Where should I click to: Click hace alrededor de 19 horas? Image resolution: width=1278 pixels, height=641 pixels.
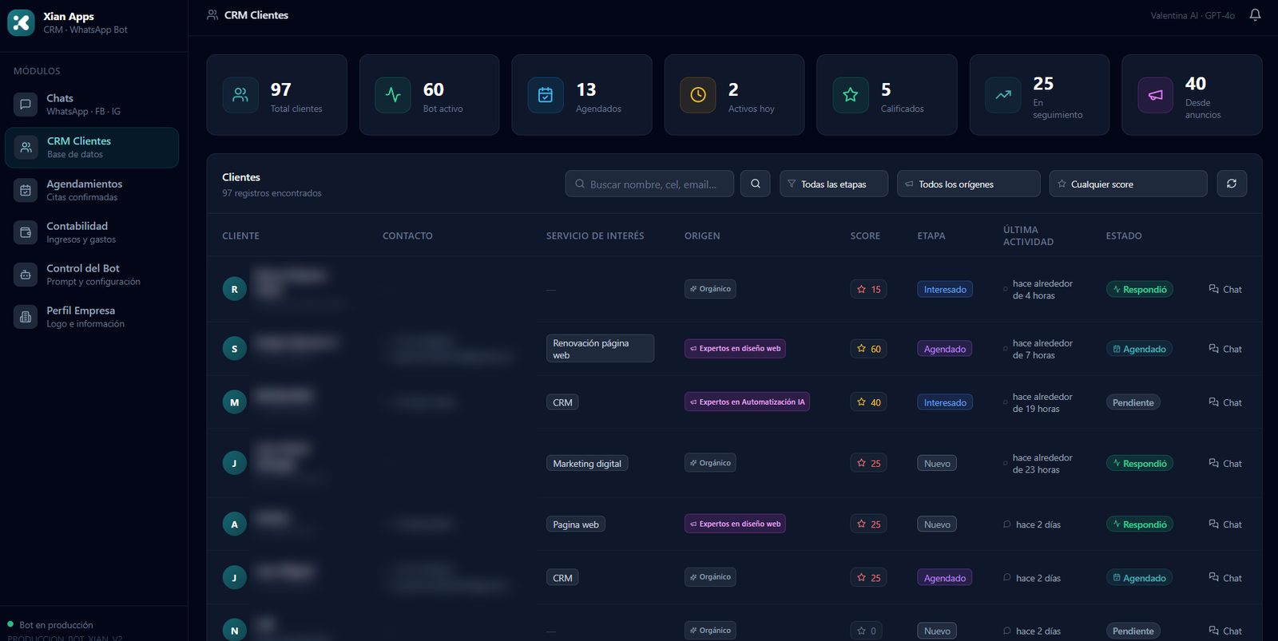pyautogui.click(x=1042, y=402)
